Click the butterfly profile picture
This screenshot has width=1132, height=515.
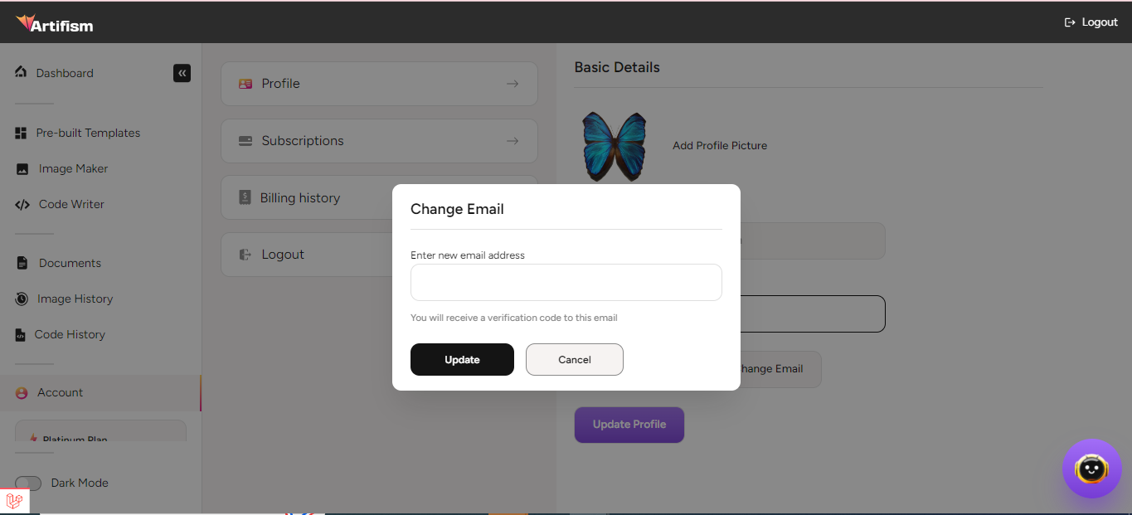pos(615,146)
